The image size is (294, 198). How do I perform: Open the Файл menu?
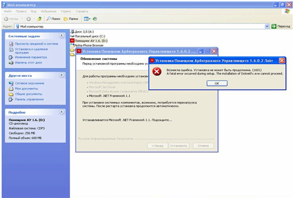tap(8, 11)
